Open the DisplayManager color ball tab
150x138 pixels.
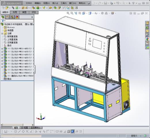click(x=17, y=17)
